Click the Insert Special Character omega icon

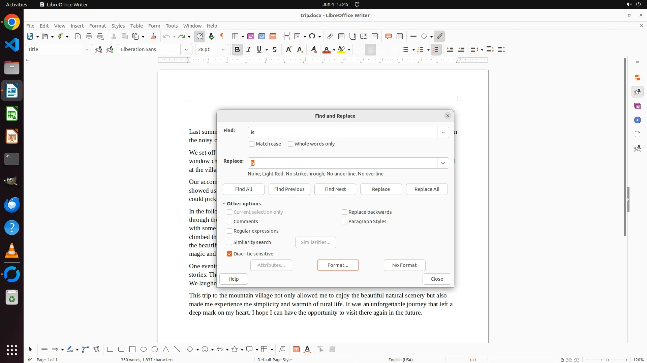click(x=312, y=36)
